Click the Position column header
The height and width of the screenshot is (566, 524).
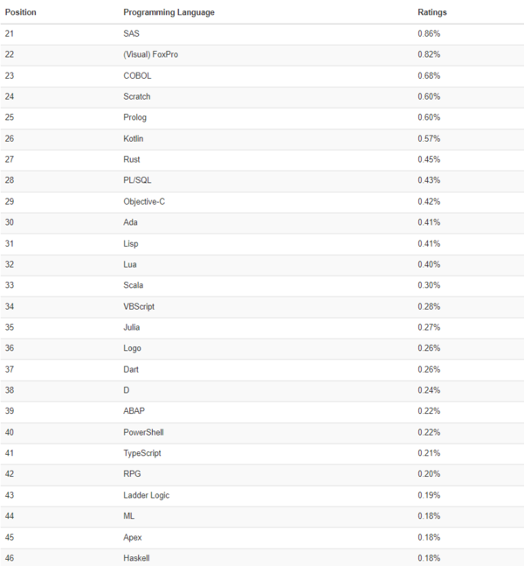click(20, 12)
